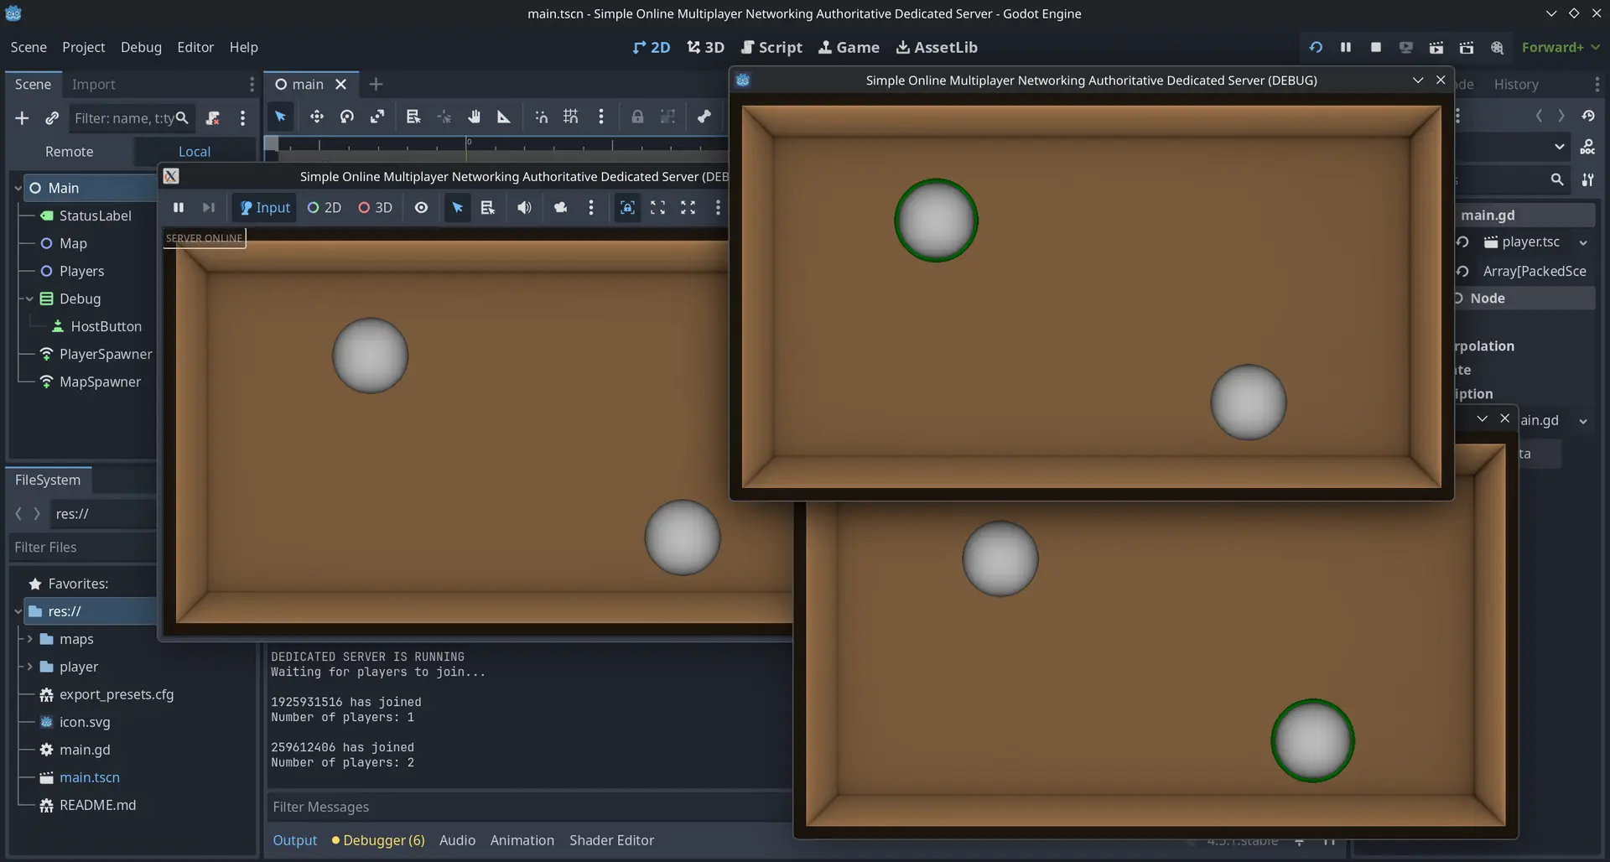Select the Move Mode tool icon
Viewport: 1610px width, 862px height.
click(316, 117)
